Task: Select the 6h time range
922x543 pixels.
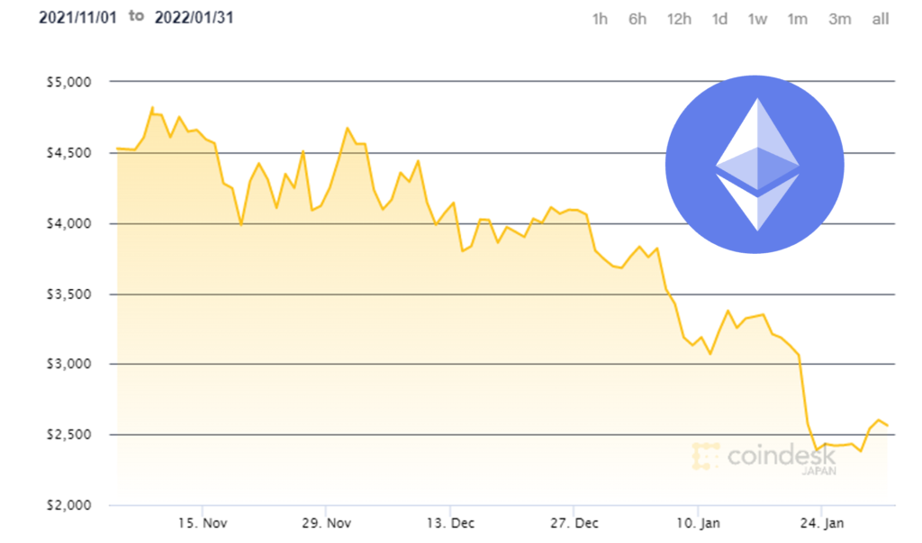Action: pyautogui.click(x=637, y=19)
